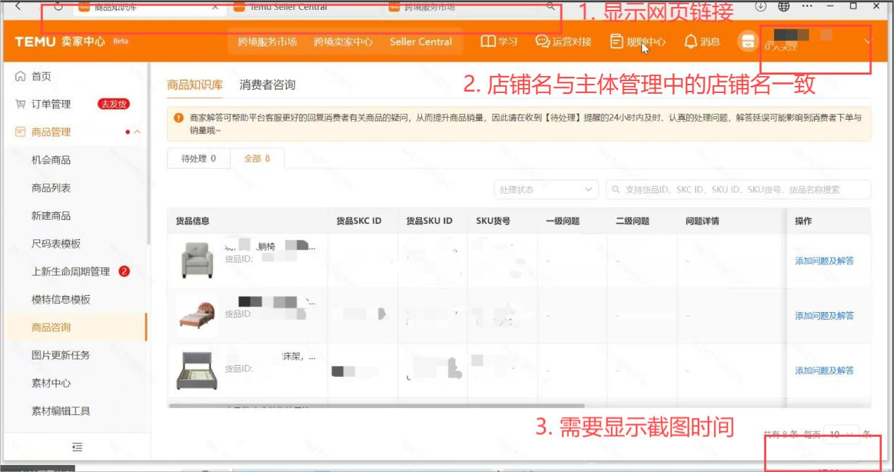
Task: Click the search magnifier in filter box
Action: [616, 190]
